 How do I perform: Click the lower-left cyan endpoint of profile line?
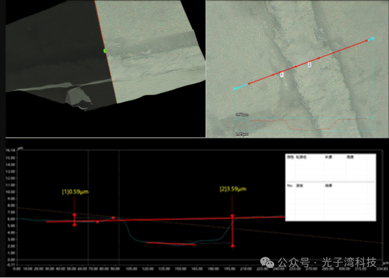pyautogui.click(x=235, y=89)
